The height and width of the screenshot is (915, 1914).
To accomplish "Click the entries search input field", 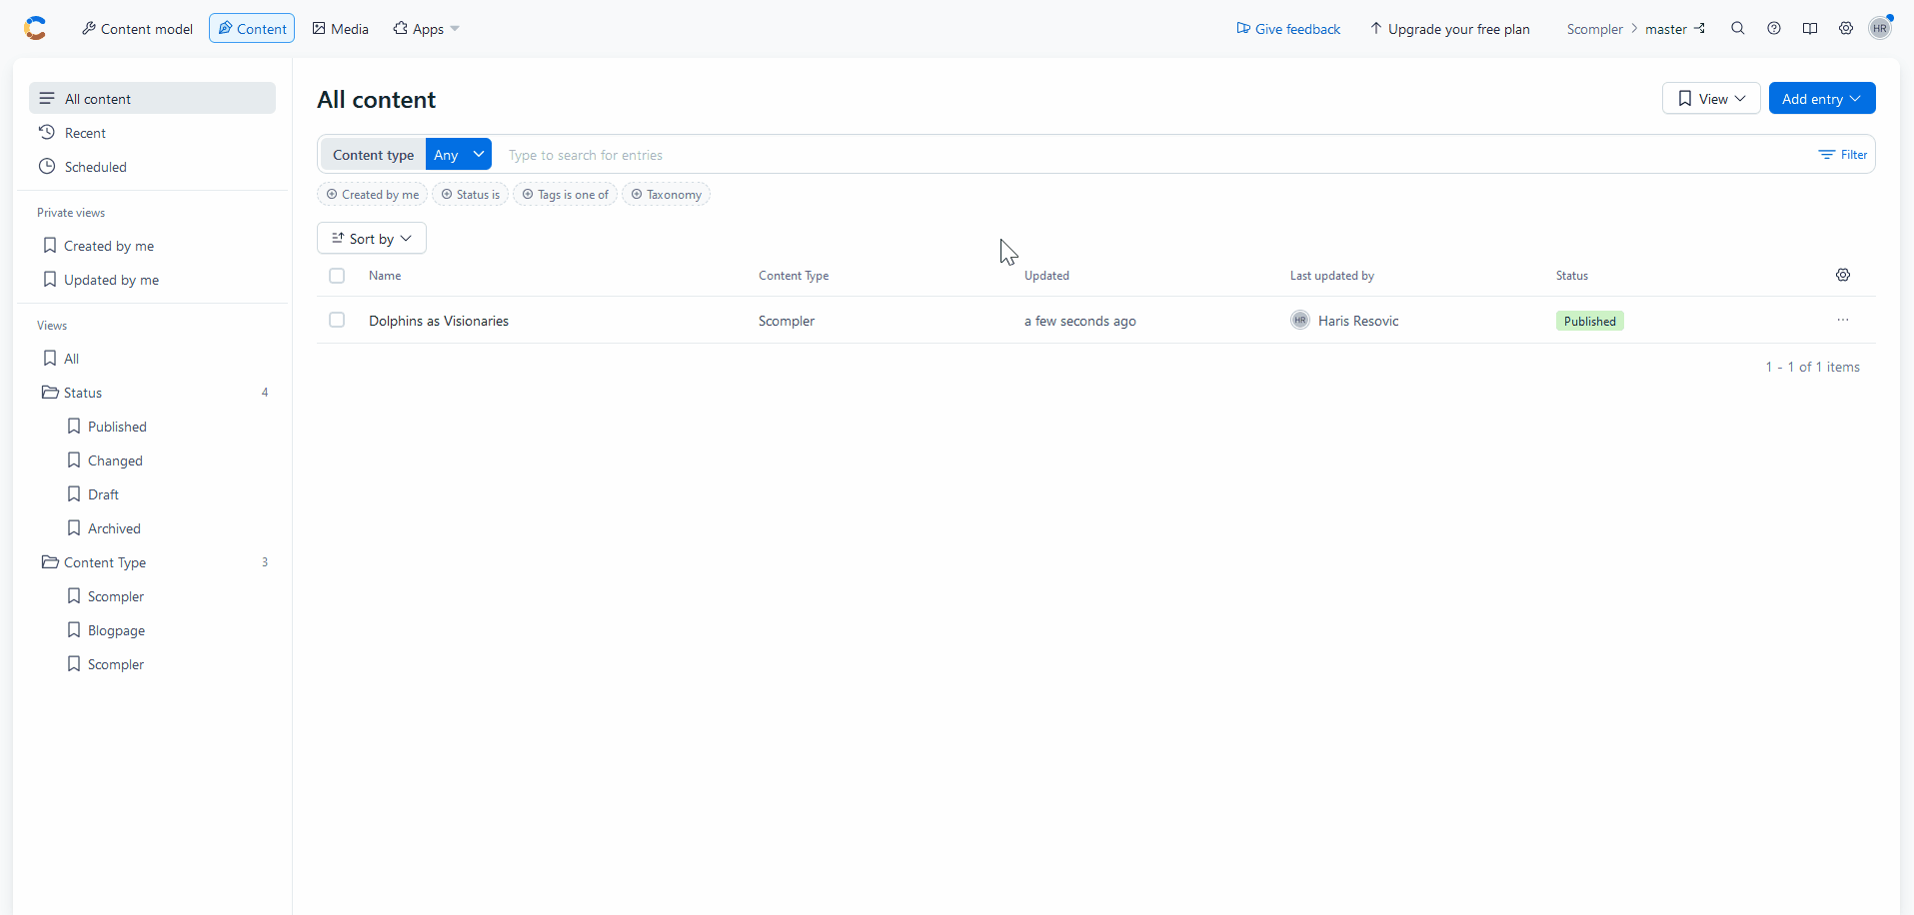I will coord(1149,155).
